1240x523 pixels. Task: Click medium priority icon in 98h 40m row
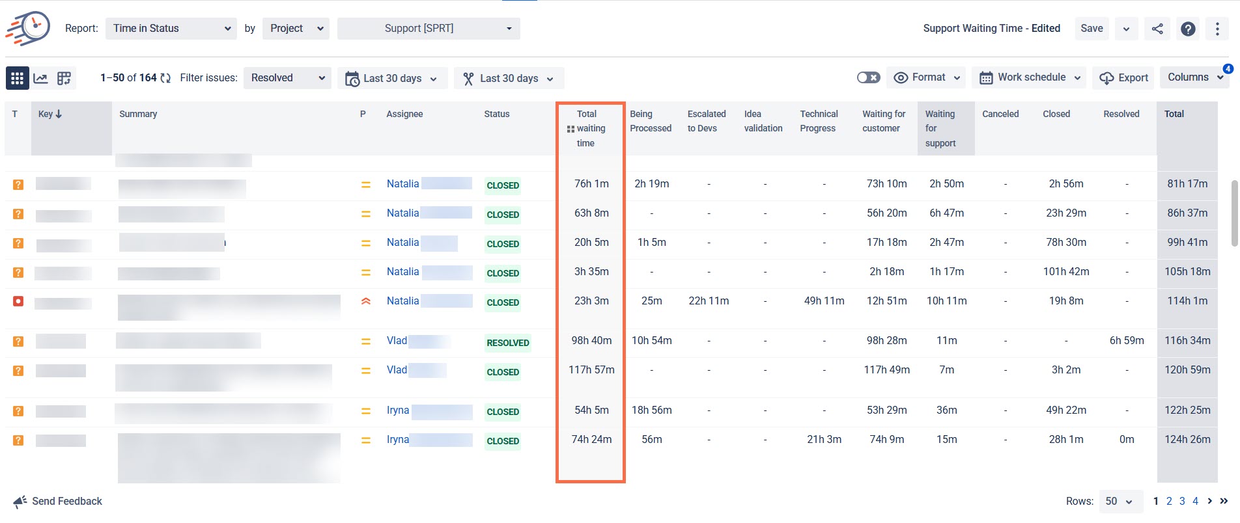tap(366, 342)
